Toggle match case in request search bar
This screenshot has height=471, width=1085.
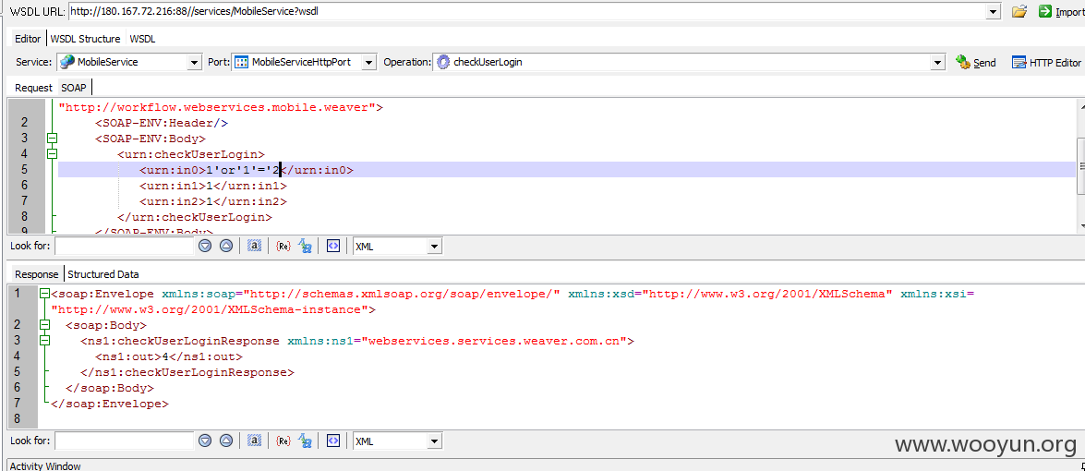pos(255,246)
